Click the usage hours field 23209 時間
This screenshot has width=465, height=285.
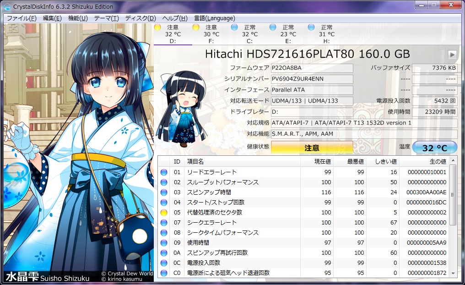(435, 112)
